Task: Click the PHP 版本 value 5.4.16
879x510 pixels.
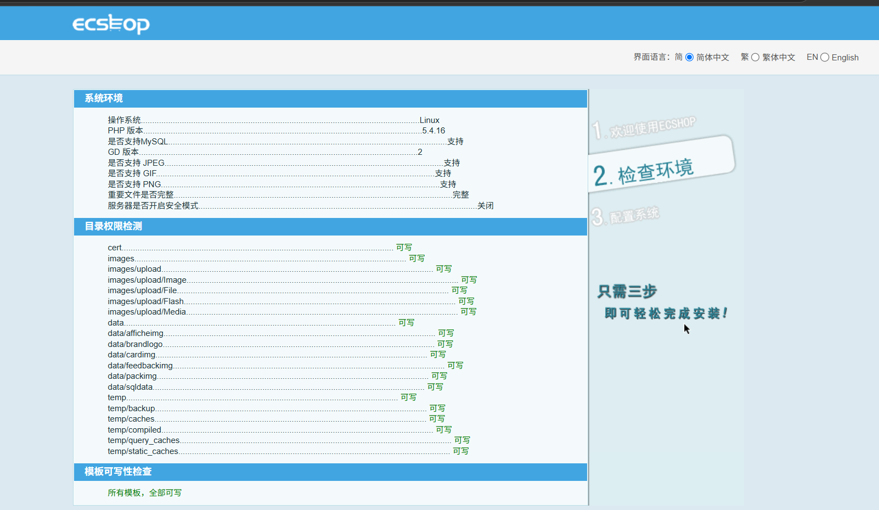Action: [x=433, y=131]
